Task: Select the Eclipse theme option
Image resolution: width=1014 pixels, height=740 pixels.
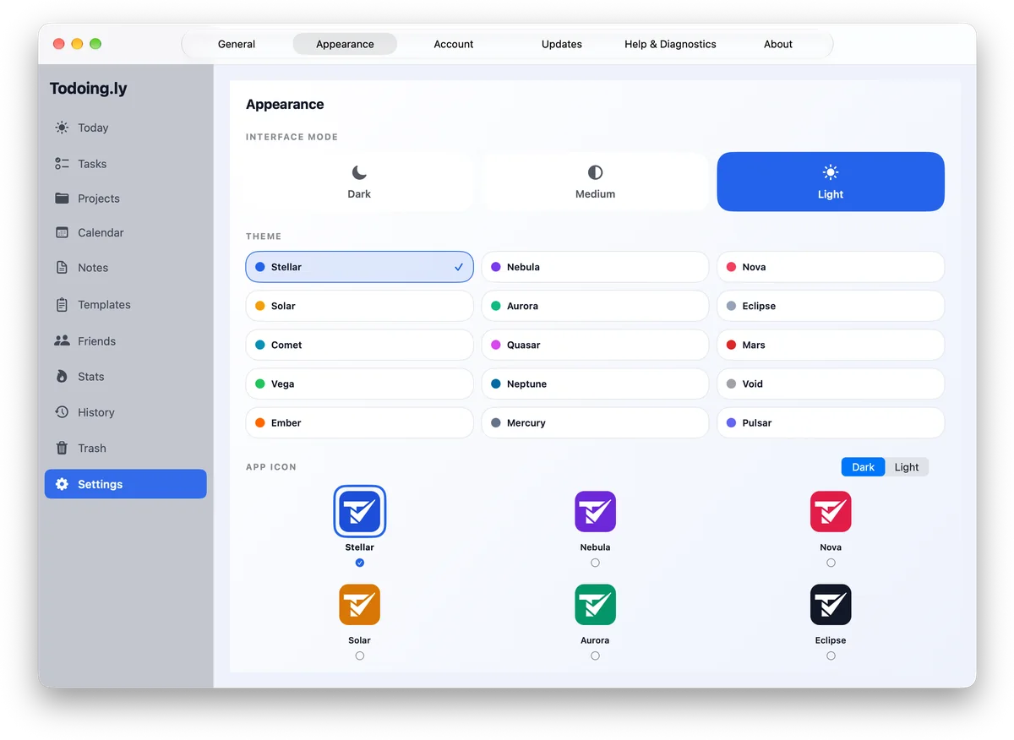Action: click(x=831, y=306)
